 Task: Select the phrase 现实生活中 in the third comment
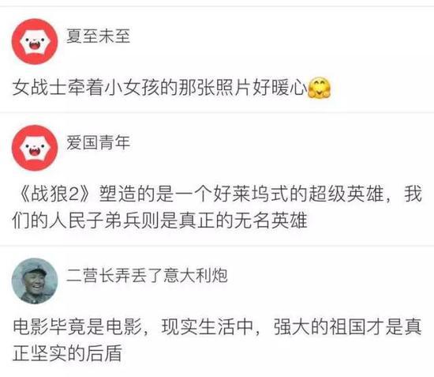click(x=208, y=327)
